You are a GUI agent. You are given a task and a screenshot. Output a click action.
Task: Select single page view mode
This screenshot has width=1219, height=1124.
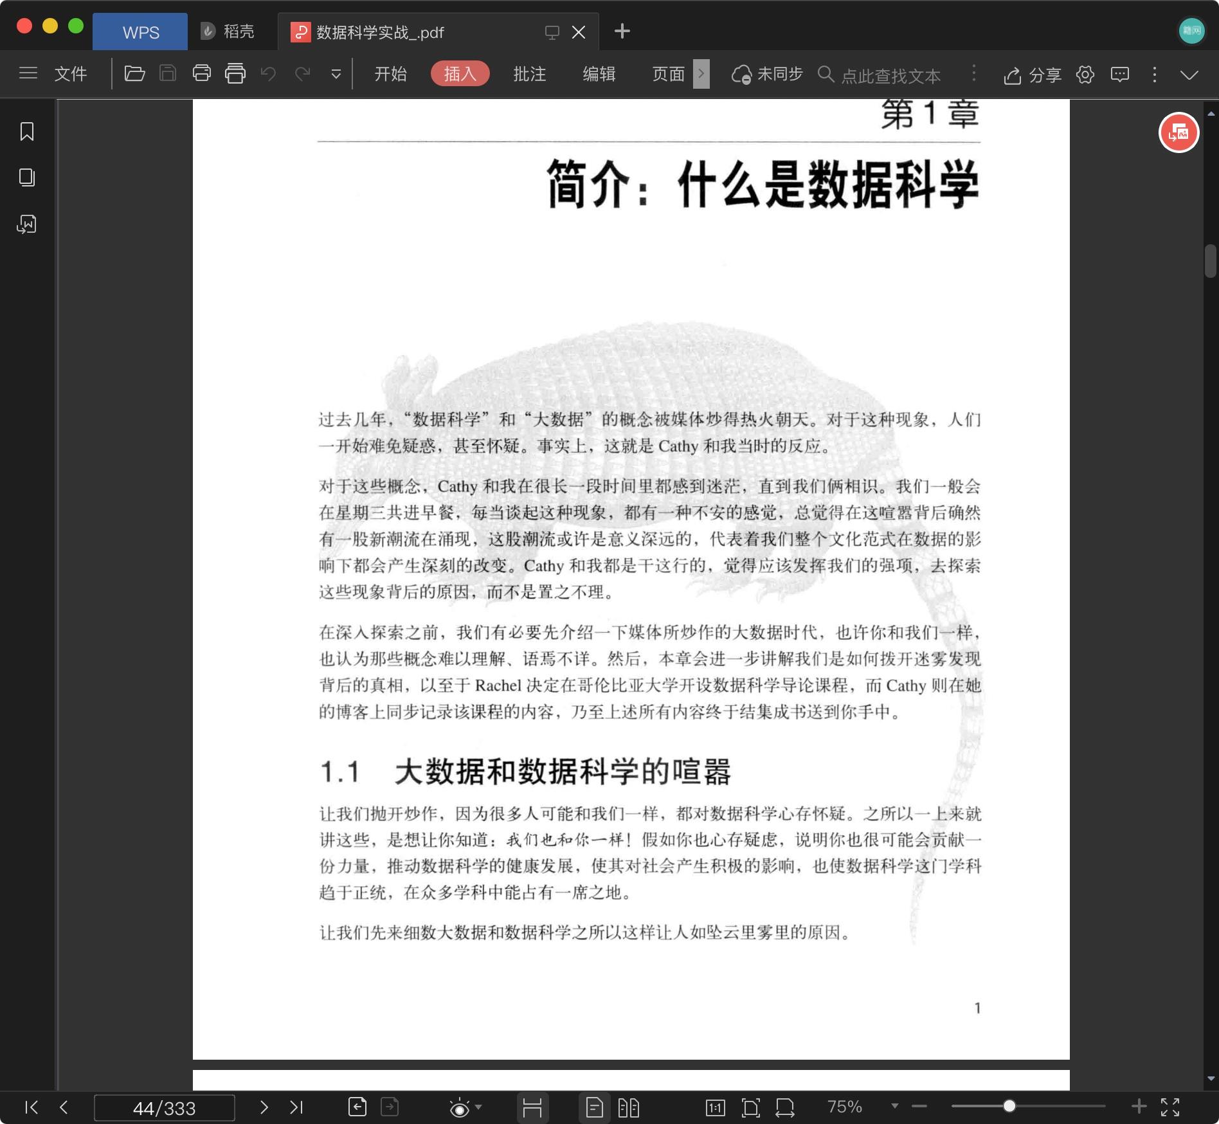(x=595, y=1107)
